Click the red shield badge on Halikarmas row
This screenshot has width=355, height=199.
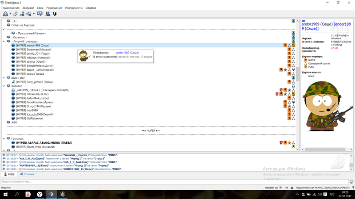pos(277,94)
